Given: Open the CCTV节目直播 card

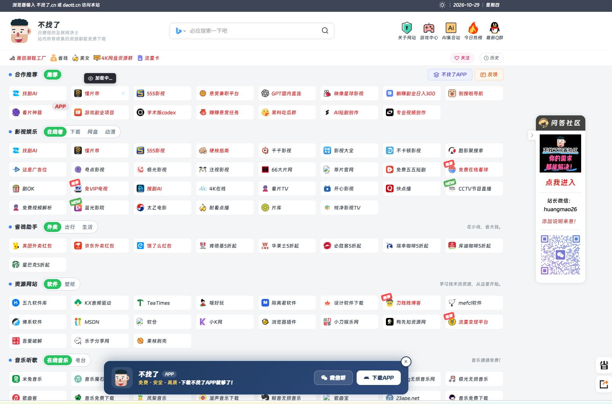Looking at the screenshot, I should pos(474,188).
